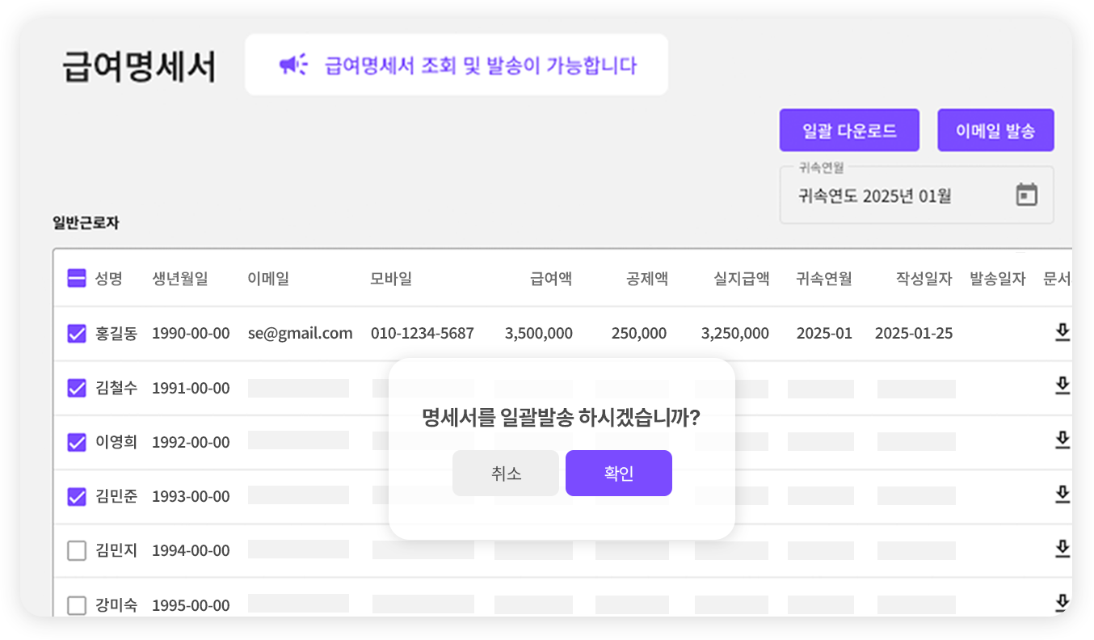Download 김민준's payslip document
The width and height of the screenshot is (1094, 640).
(x=1062, y=495)
